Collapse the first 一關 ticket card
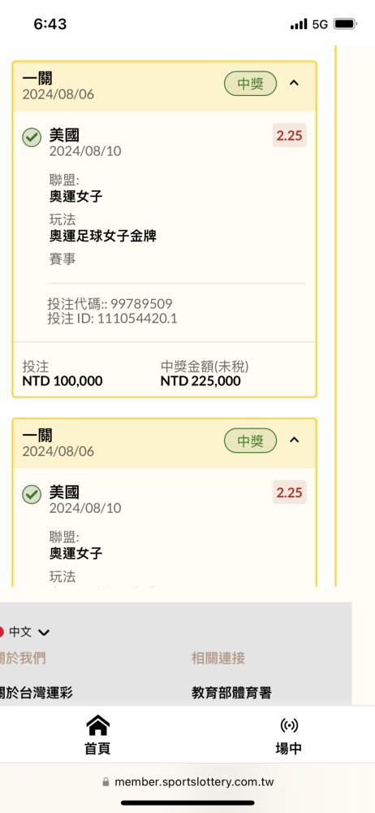375x813 pixels. [294, 83]
